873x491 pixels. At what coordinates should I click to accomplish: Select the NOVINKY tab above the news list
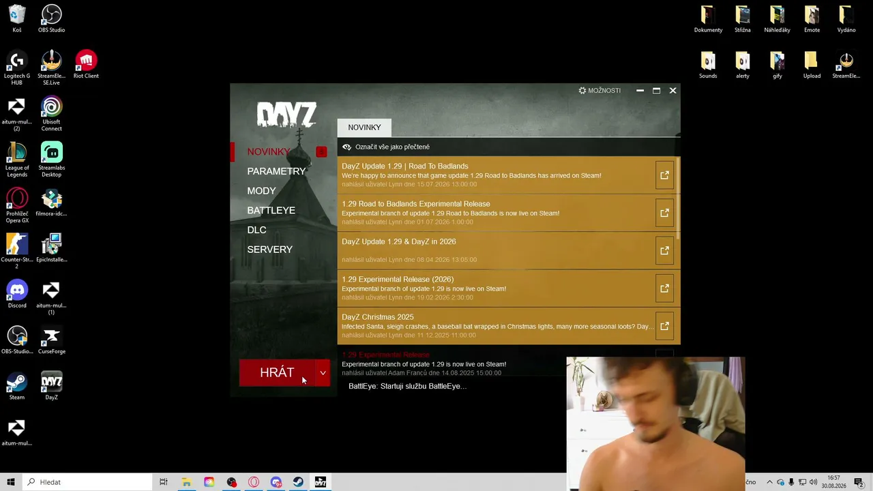364,128
